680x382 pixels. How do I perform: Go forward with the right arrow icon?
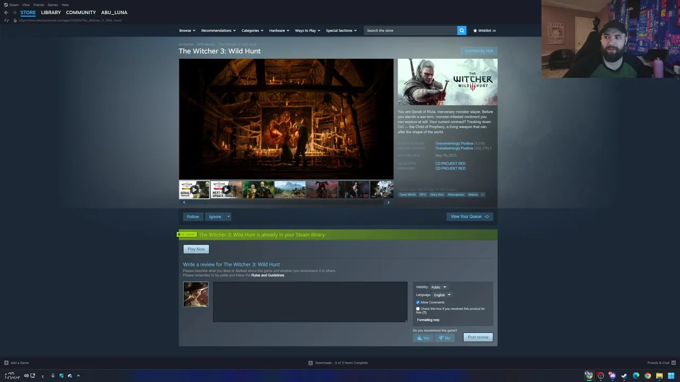pos(14,12)
